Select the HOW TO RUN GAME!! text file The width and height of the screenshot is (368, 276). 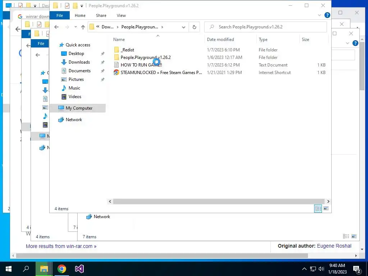(x=141, y=65)
